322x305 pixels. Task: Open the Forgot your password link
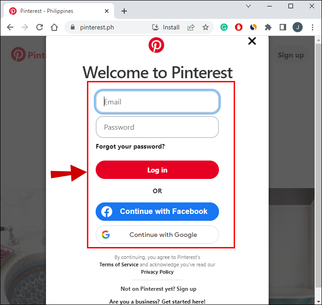[130, 146]
